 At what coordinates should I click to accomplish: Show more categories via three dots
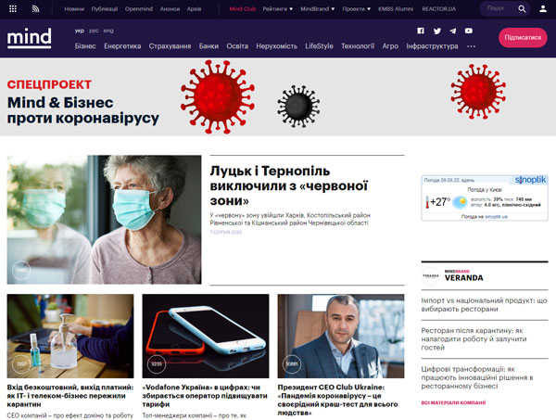tap(471, 46)
